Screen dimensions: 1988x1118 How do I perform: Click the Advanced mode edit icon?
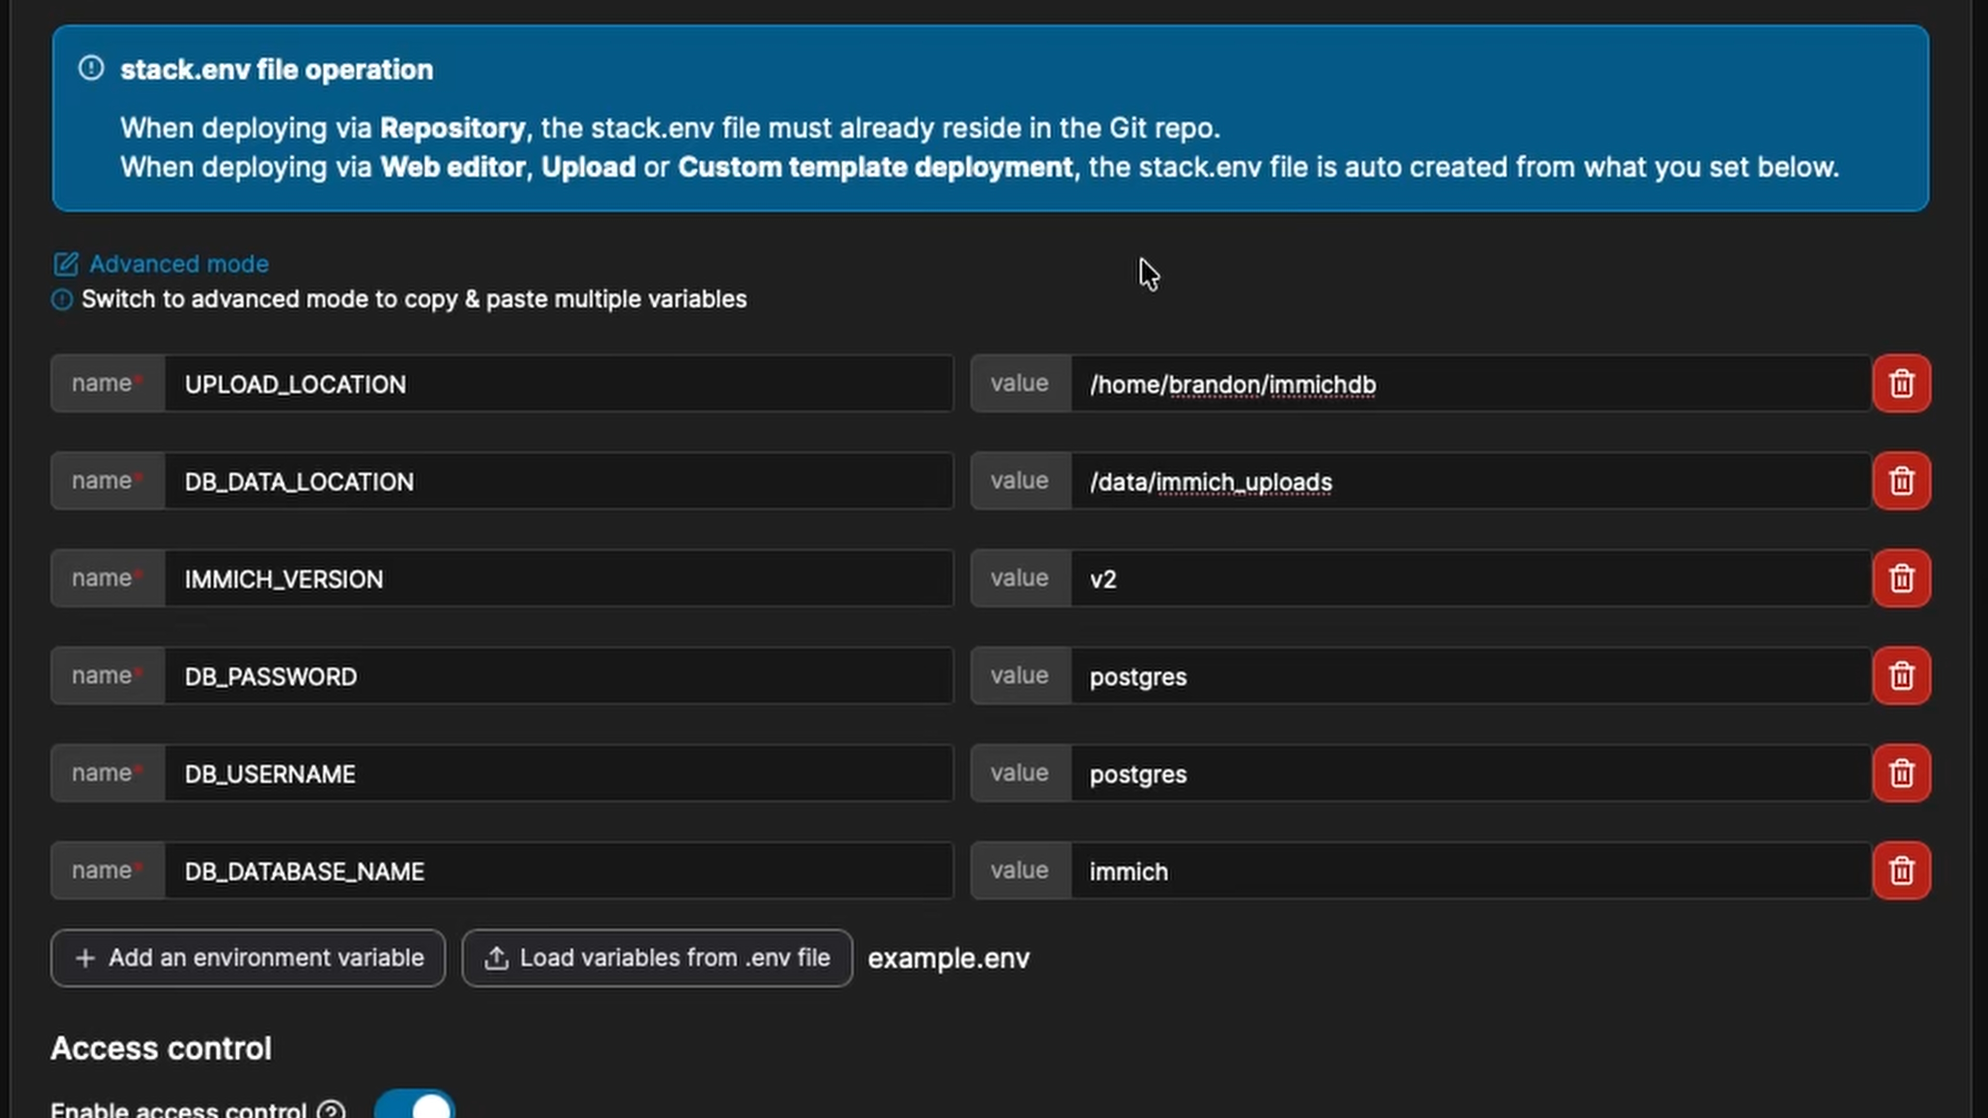[x=66, y=264]
